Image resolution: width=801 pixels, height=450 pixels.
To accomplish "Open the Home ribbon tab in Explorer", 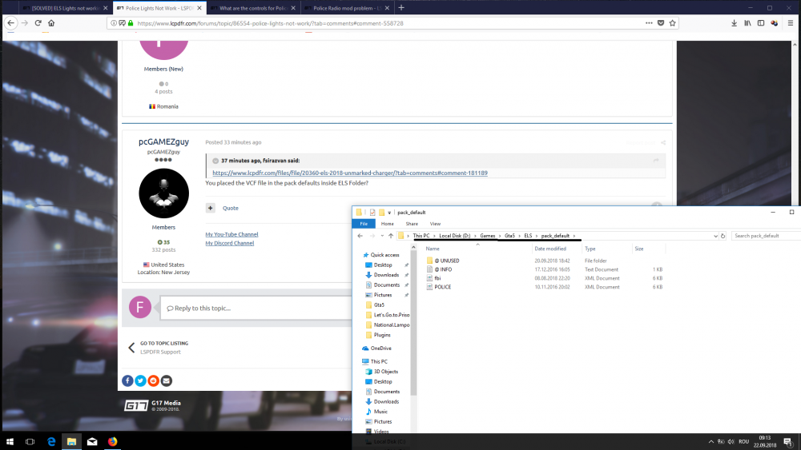I will [387, 224].
